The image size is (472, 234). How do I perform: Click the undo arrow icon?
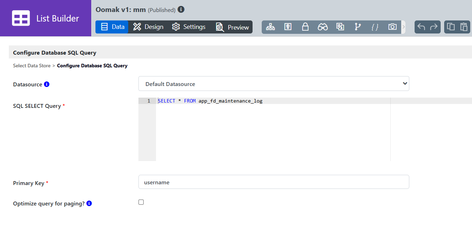421,27
